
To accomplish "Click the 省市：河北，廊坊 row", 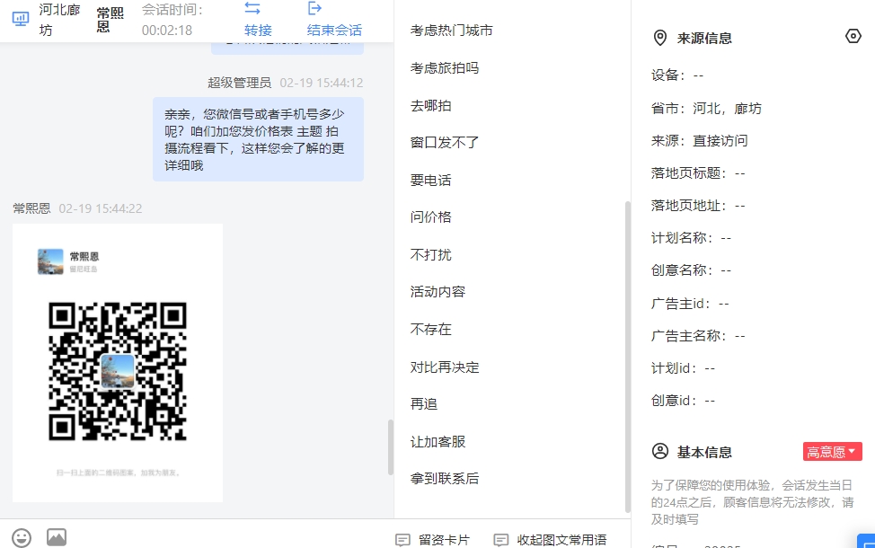I will coord(706,109).
